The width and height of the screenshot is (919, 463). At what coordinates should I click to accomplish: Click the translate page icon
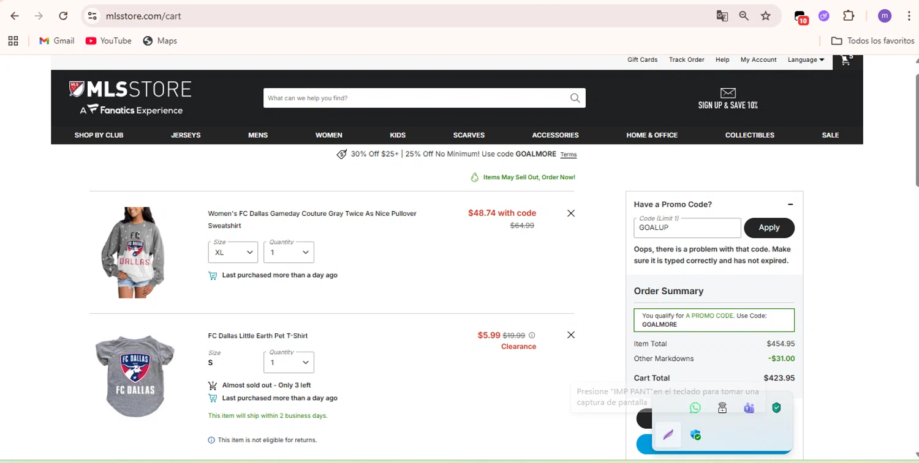click(x=722, y=16)
